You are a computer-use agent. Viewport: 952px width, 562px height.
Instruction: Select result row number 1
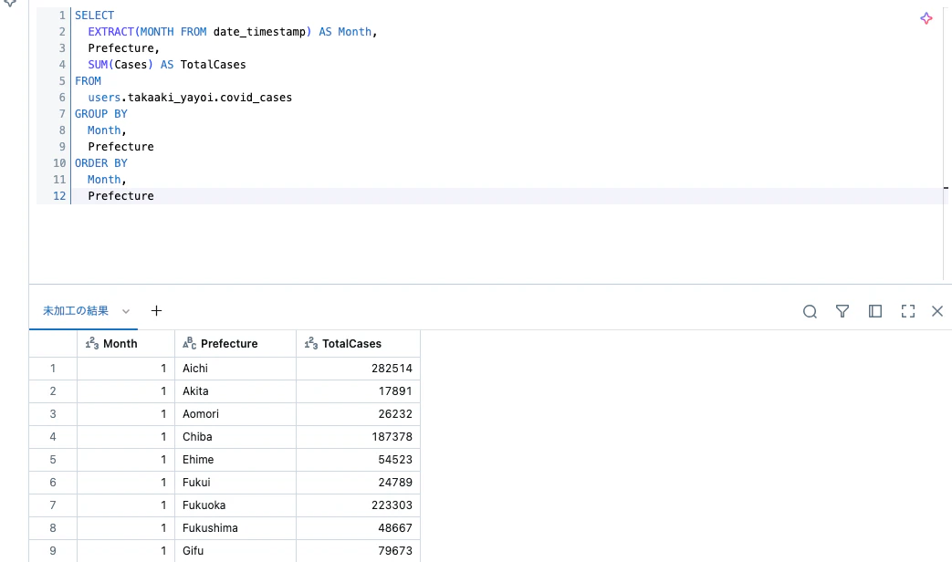pos(53,369)
